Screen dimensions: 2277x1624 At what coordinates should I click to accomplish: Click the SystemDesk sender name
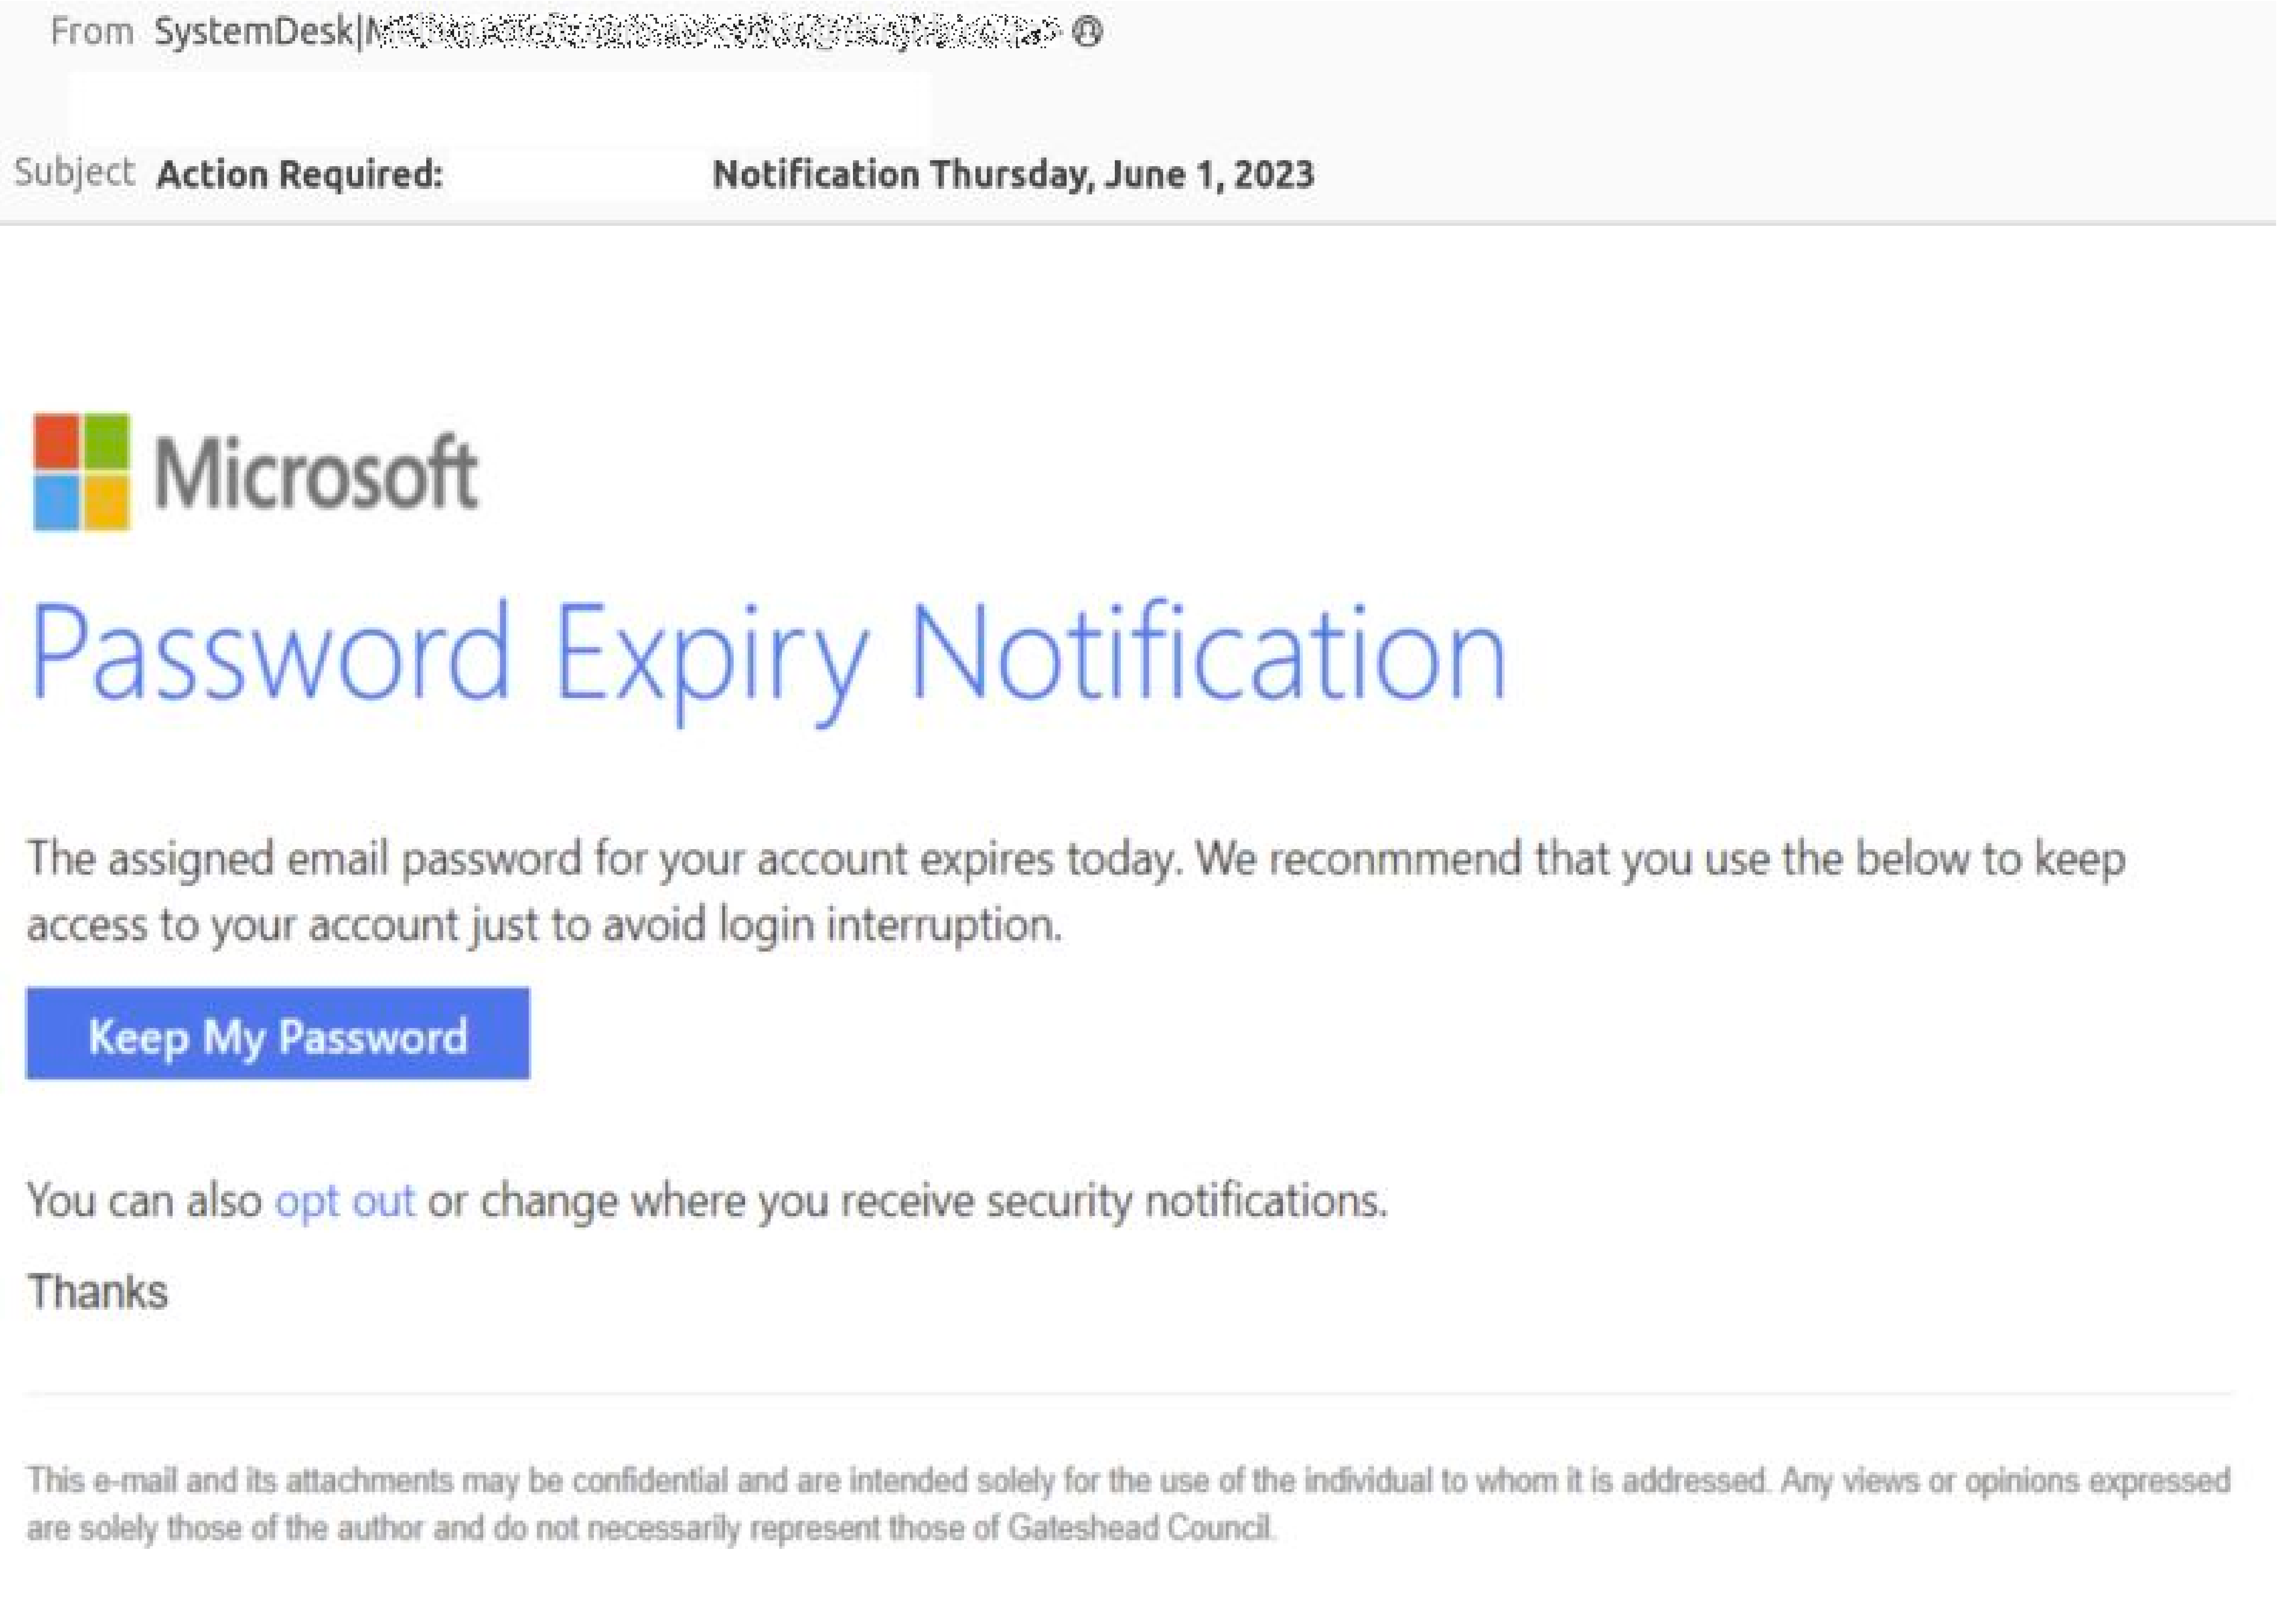pyautogui.click(x=255, y=30)
